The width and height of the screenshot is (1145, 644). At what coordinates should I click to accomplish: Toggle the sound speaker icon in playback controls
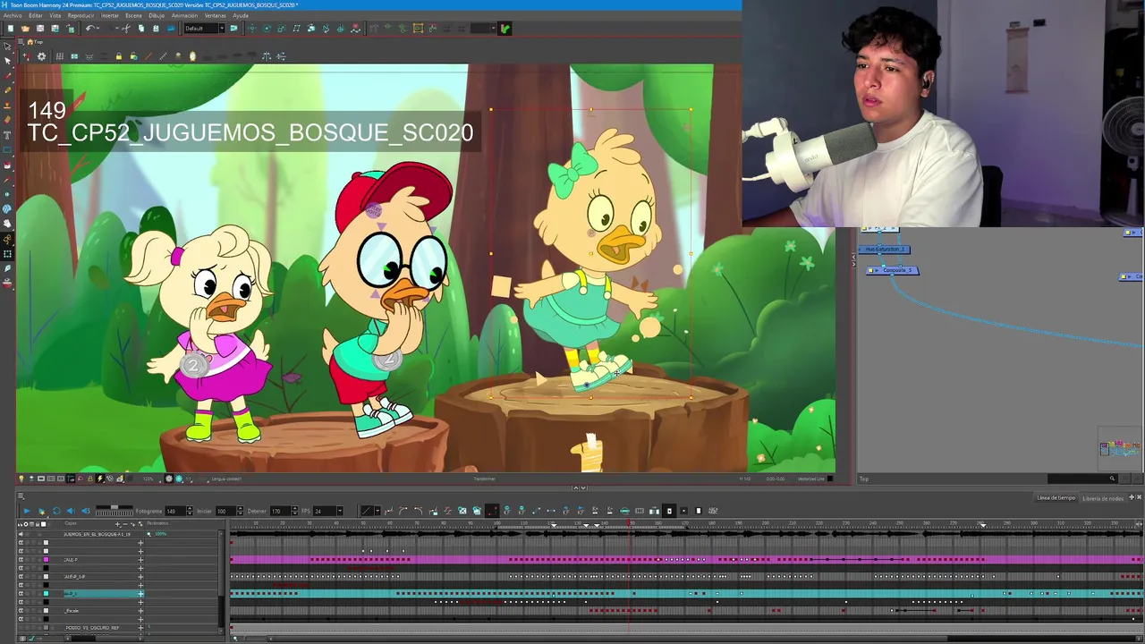pyautogui.click(x=71, y=511)
